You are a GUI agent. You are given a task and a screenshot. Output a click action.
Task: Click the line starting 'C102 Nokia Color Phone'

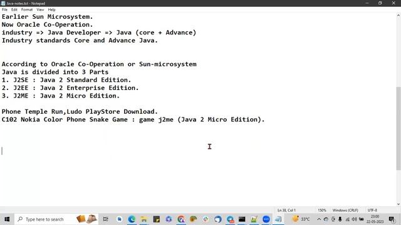pos(133,119)
